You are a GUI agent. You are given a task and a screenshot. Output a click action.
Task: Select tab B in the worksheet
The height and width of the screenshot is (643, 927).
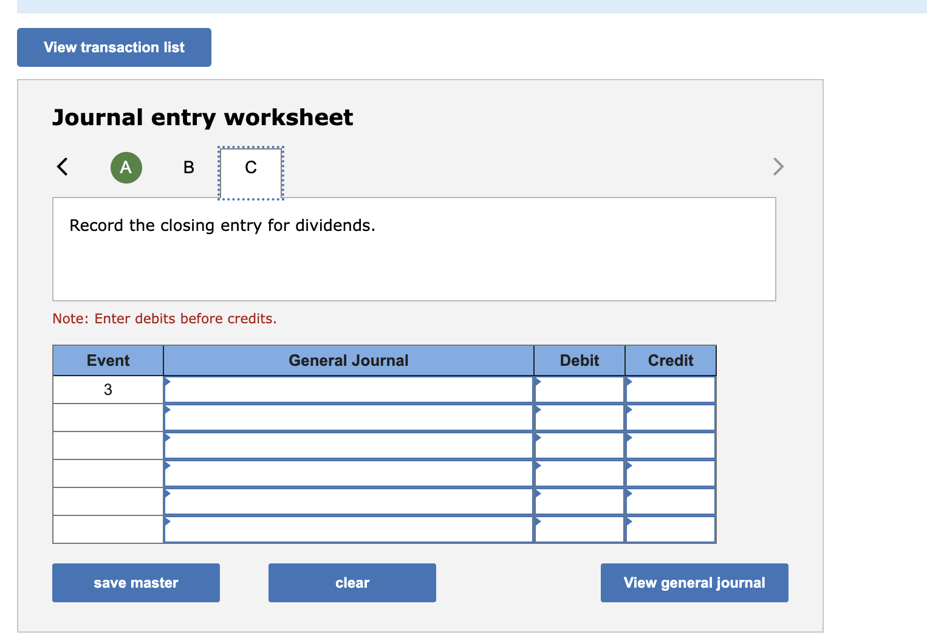point(188,167)
